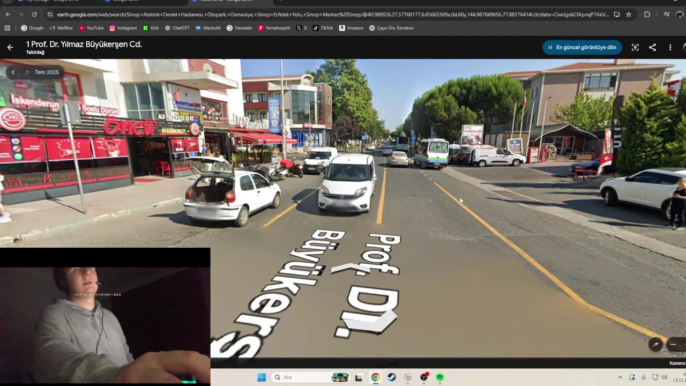The width and height of the screenshot is (686, 386).
Task: Open the gear-shaped app in taskbar
Action: (x=408, y=377)
